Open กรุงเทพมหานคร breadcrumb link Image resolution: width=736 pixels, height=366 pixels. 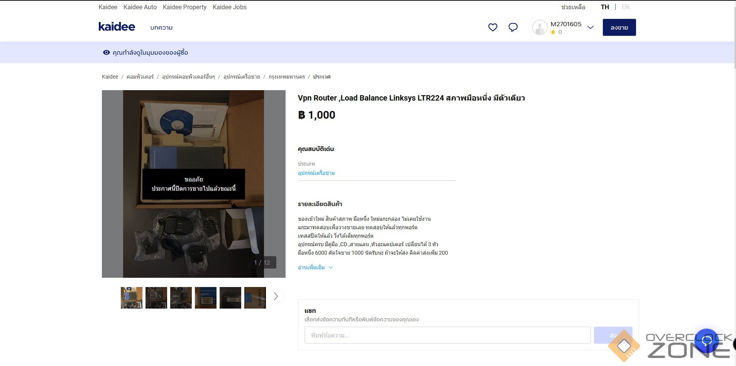287,77
